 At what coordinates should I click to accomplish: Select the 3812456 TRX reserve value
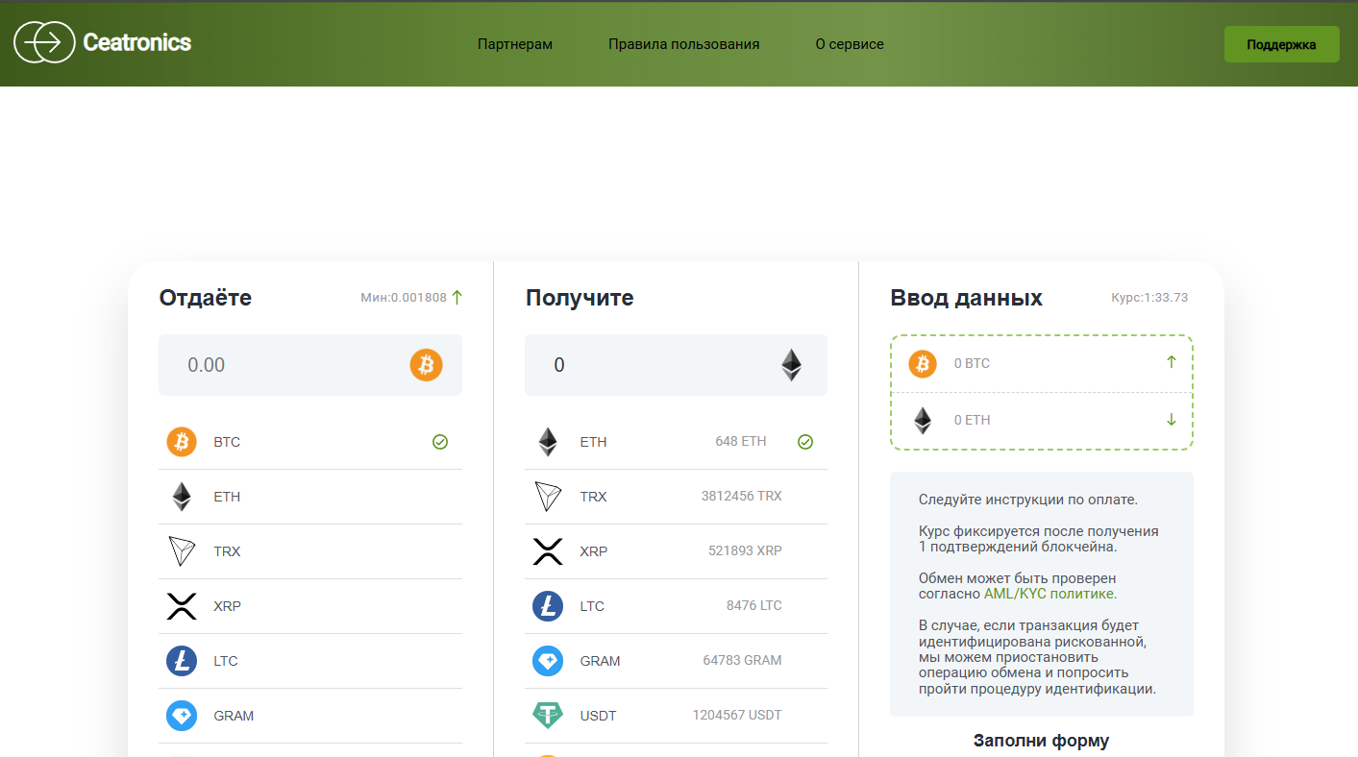point(742,497)
